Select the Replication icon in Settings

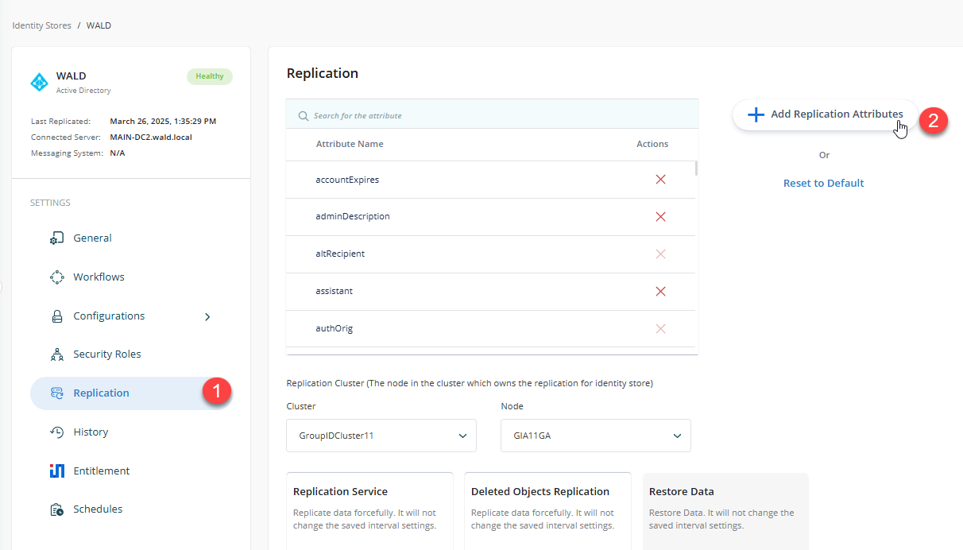pyautogui.click(x=56, y=393)
